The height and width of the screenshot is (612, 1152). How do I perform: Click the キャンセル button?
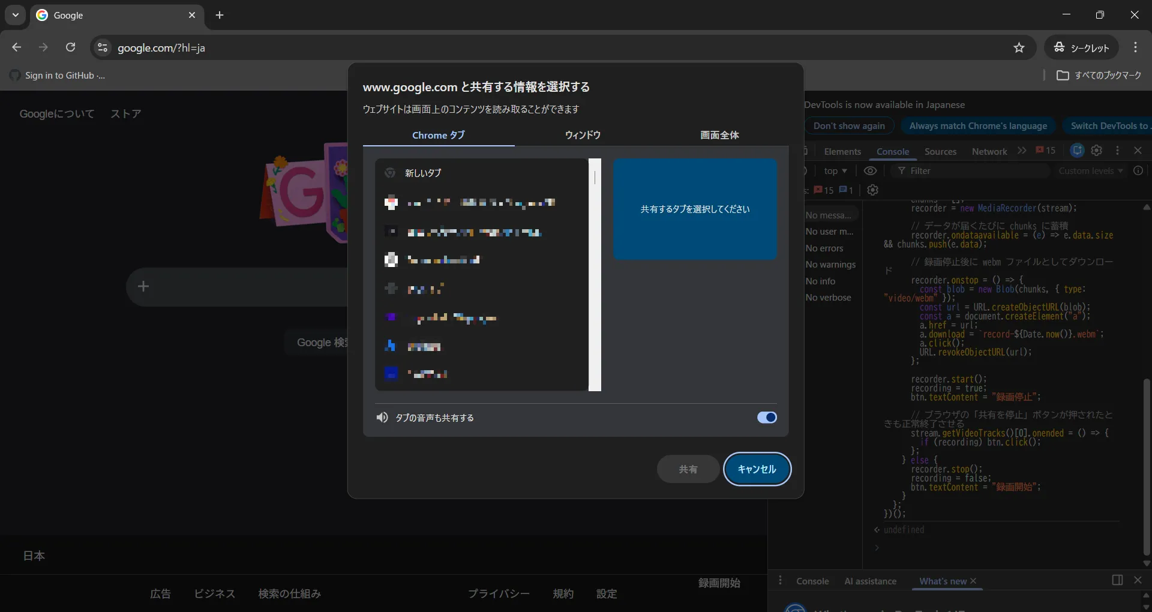(x=757, y=469)
